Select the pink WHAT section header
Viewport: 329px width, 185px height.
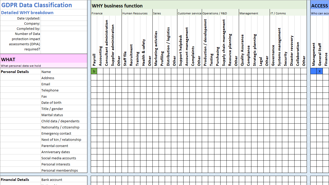coord(44,59)
